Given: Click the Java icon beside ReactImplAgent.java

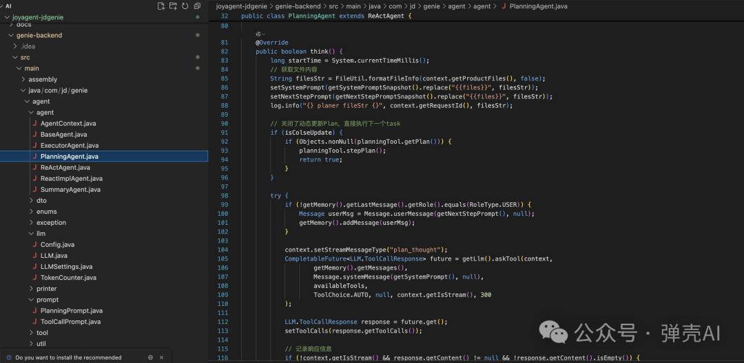Looking at the screenshot, I should pos(34,179).
